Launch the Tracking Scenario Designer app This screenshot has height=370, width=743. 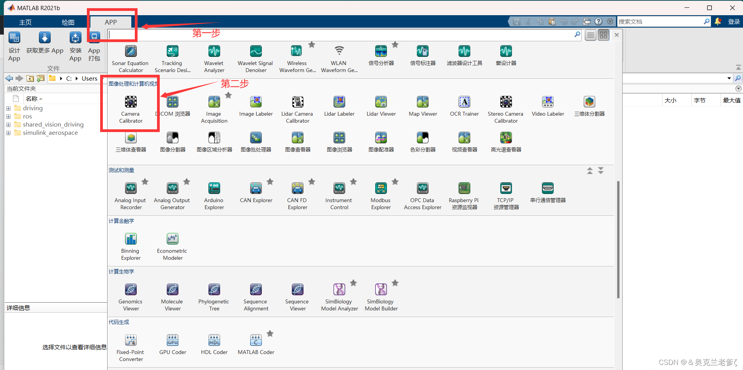point(172,59)
